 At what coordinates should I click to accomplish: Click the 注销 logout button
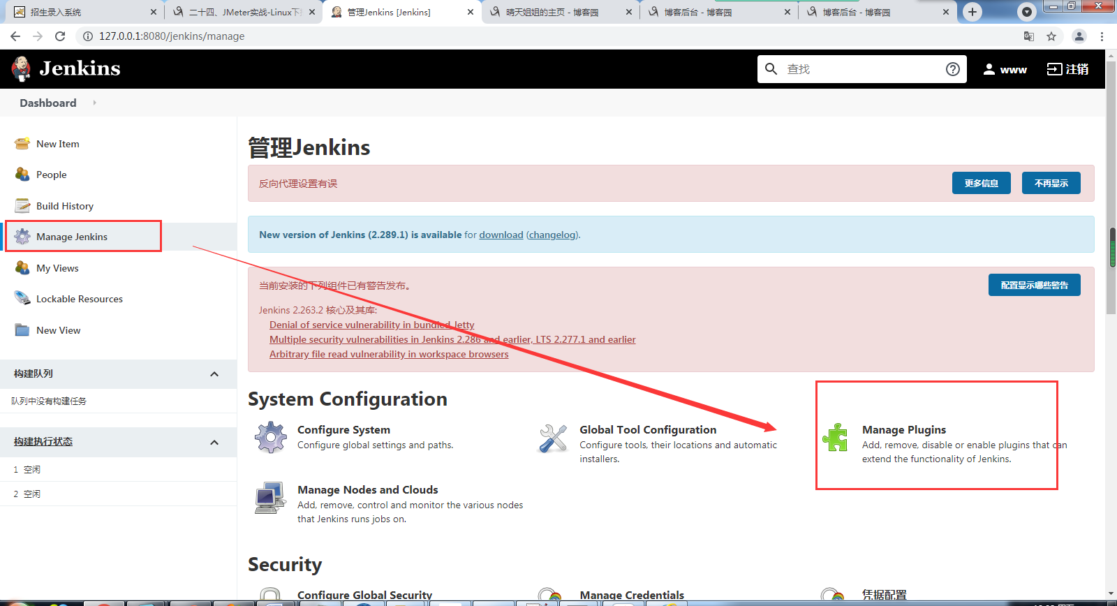pyautogui.click(x=1067, y=69)
